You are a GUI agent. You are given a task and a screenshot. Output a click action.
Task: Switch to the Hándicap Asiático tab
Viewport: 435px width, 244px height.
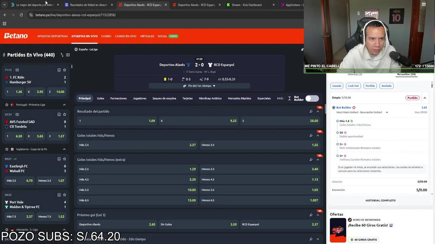210,98
